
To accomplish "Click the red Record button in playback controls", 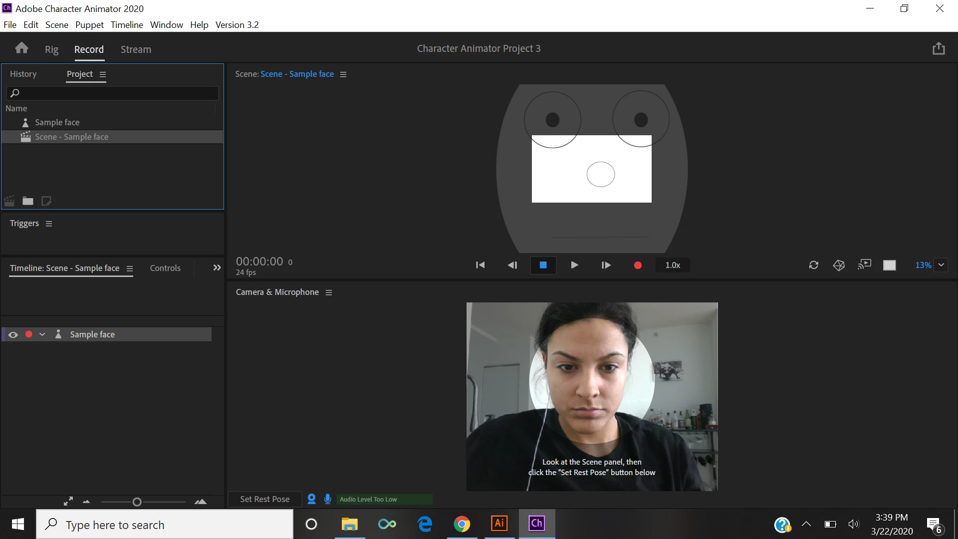I will click(638, 266).
